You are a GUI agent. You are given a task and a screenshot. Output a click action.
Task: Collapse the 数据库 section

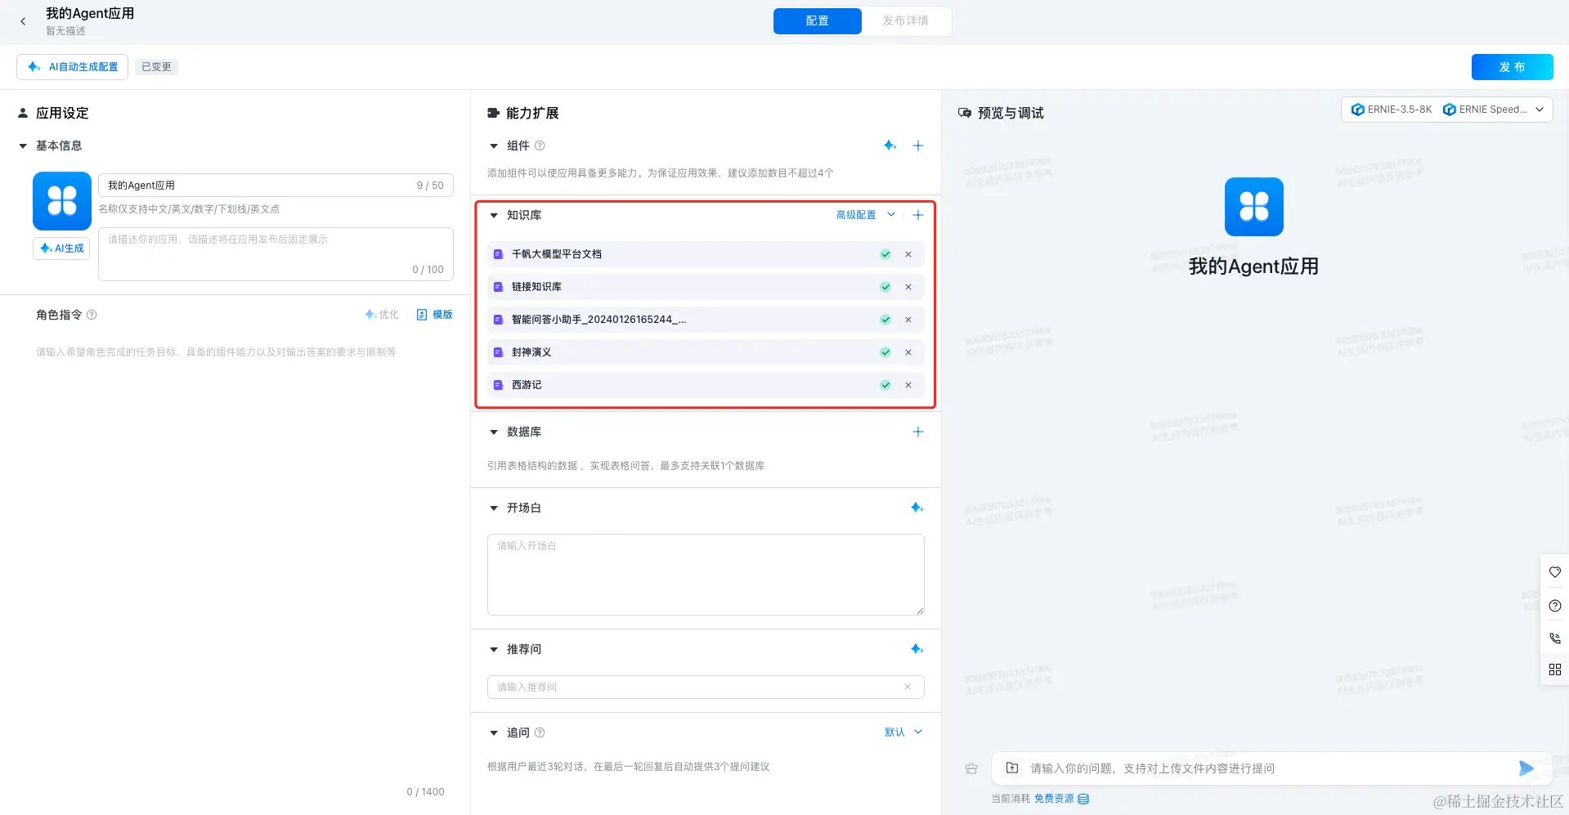point(494,432)
